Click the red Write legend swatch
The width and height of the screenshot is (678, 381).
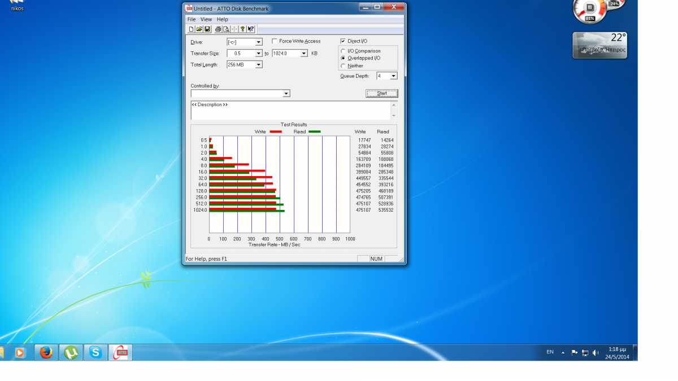click(x=276, y=132)
